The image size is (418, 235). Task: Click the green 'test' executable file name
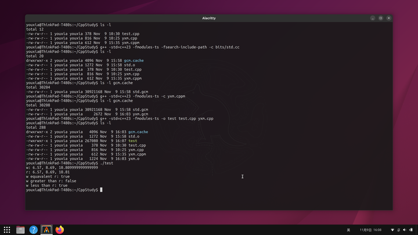pyautogui.click(x=133, y=140)
